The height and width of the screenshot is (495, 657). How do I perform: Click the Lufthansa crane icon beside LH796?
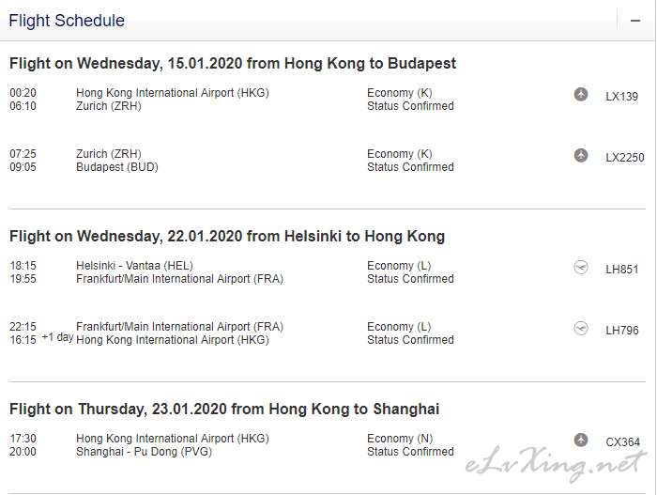(x=581, y=328)
